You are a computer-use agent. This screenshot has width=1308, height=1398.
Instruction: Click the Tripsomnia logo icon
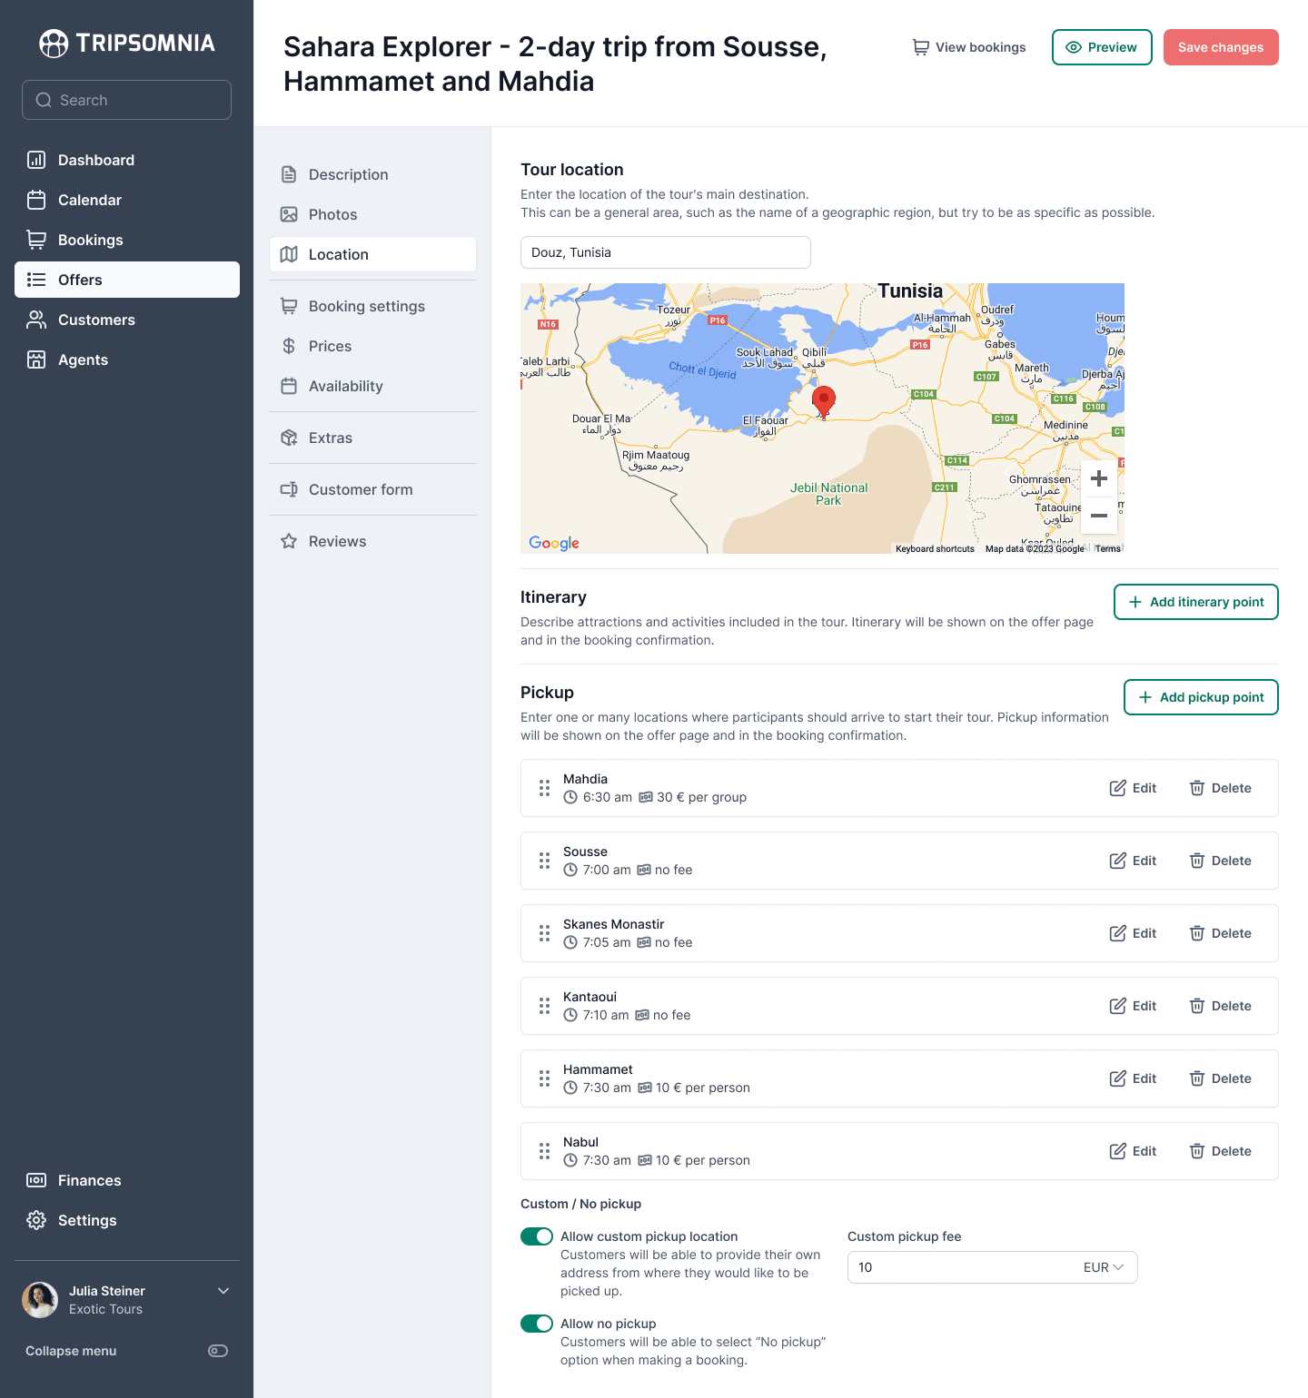point(54,43)
